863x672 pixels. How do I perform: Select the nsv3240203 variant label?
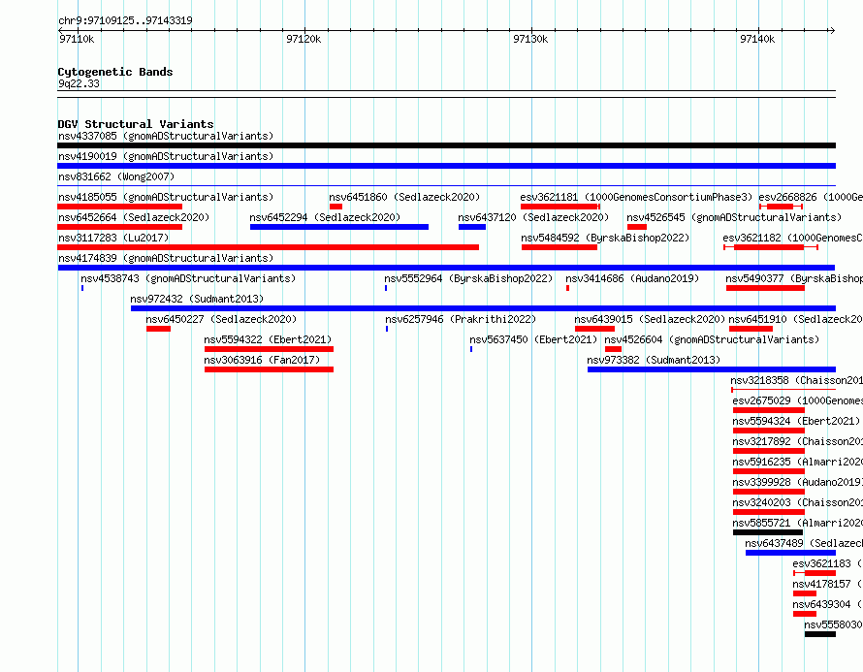click(797, 502)
